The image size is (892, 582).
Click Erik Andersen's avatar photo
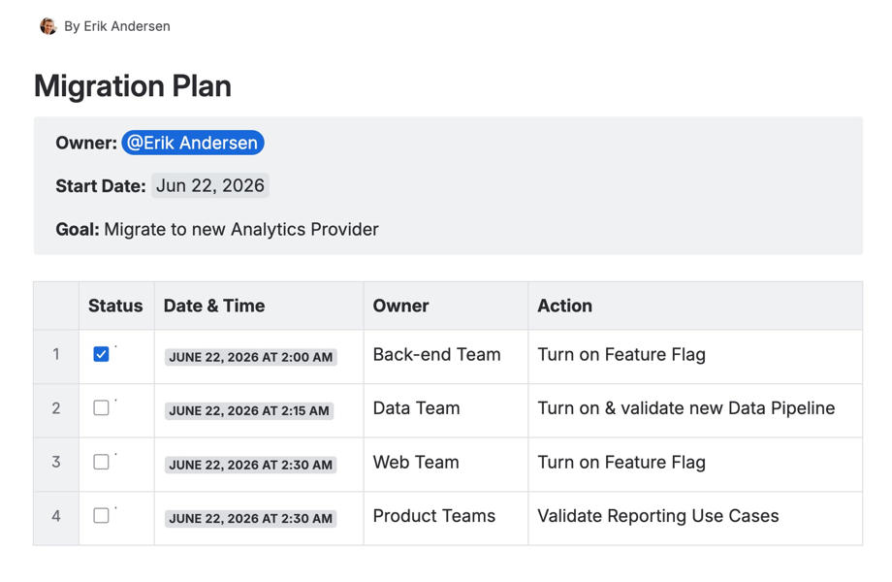(x=48, y=26)
